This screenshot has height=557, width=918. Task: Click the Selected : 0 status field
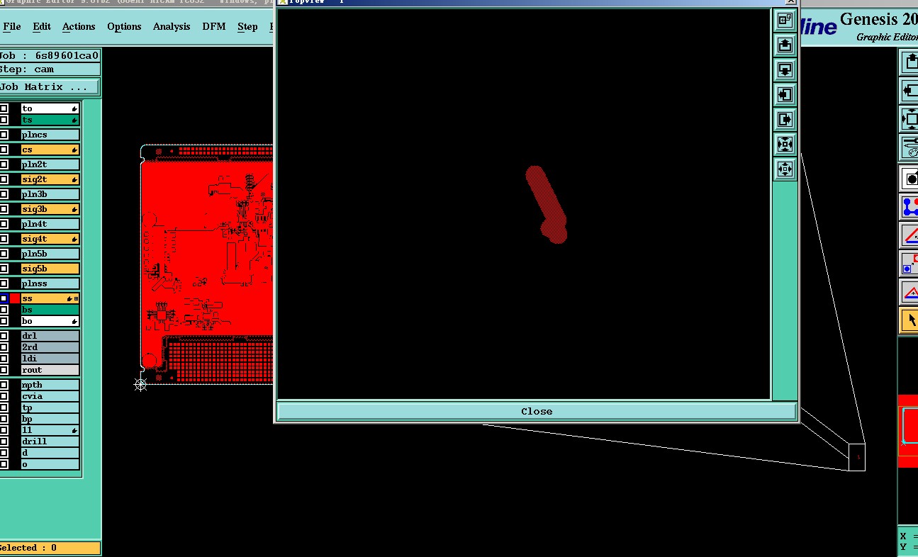coord(50,548)
